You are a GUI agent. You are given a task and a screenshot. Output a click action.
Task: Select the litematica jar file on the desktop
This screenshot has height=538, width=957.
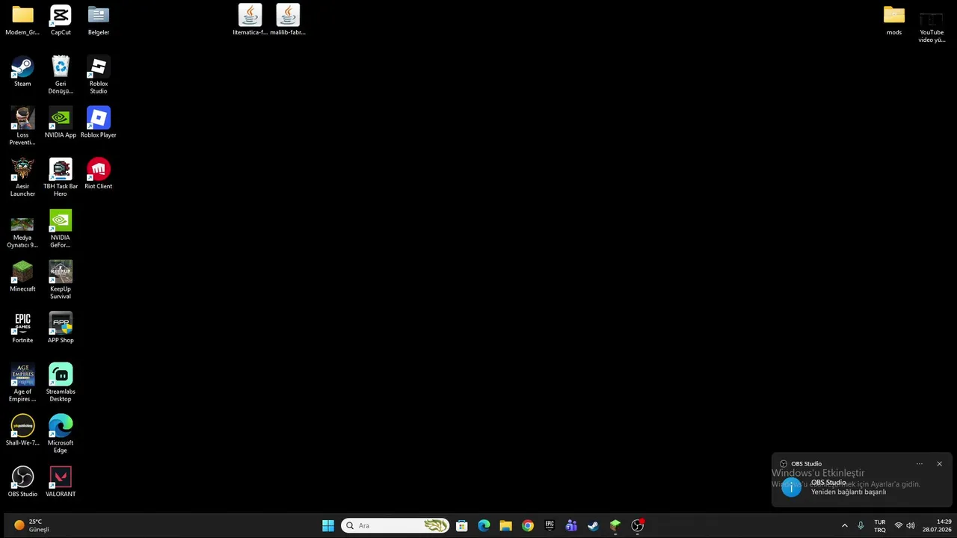click(x=250, y=20)
